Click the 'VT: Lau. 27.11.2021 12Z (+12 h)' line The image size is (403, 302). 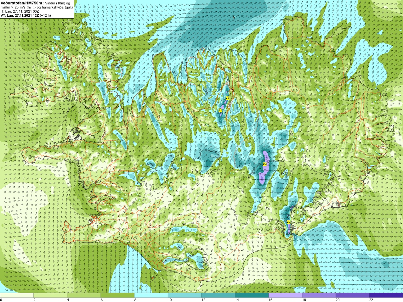point(26,15)
